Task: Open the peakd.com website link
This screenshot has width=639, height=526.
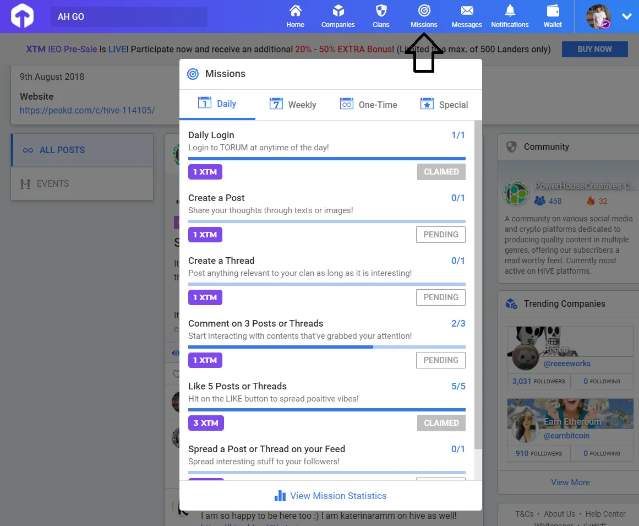Action: (87, 110)
